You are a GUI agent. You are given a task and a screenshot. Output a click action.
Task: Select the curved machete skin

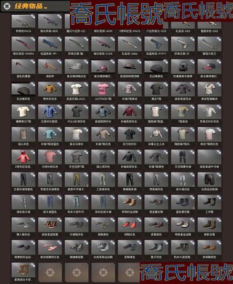pyautogui.click(x=209, y=46)
